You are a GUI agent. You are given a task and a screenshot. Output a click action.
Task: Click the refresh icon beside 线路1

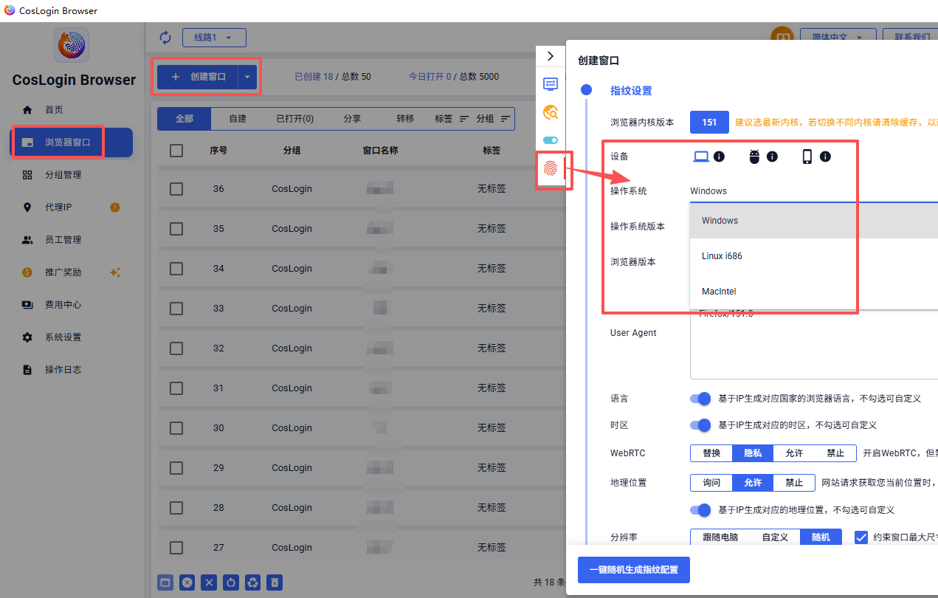(165, 37)
